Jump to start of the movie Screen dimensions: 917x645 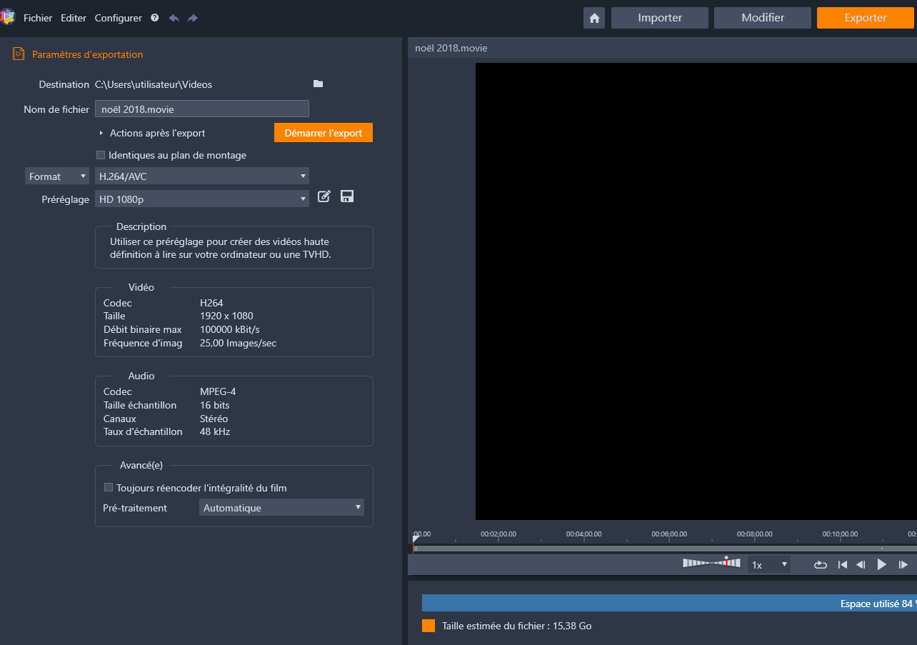pos(843,564)
